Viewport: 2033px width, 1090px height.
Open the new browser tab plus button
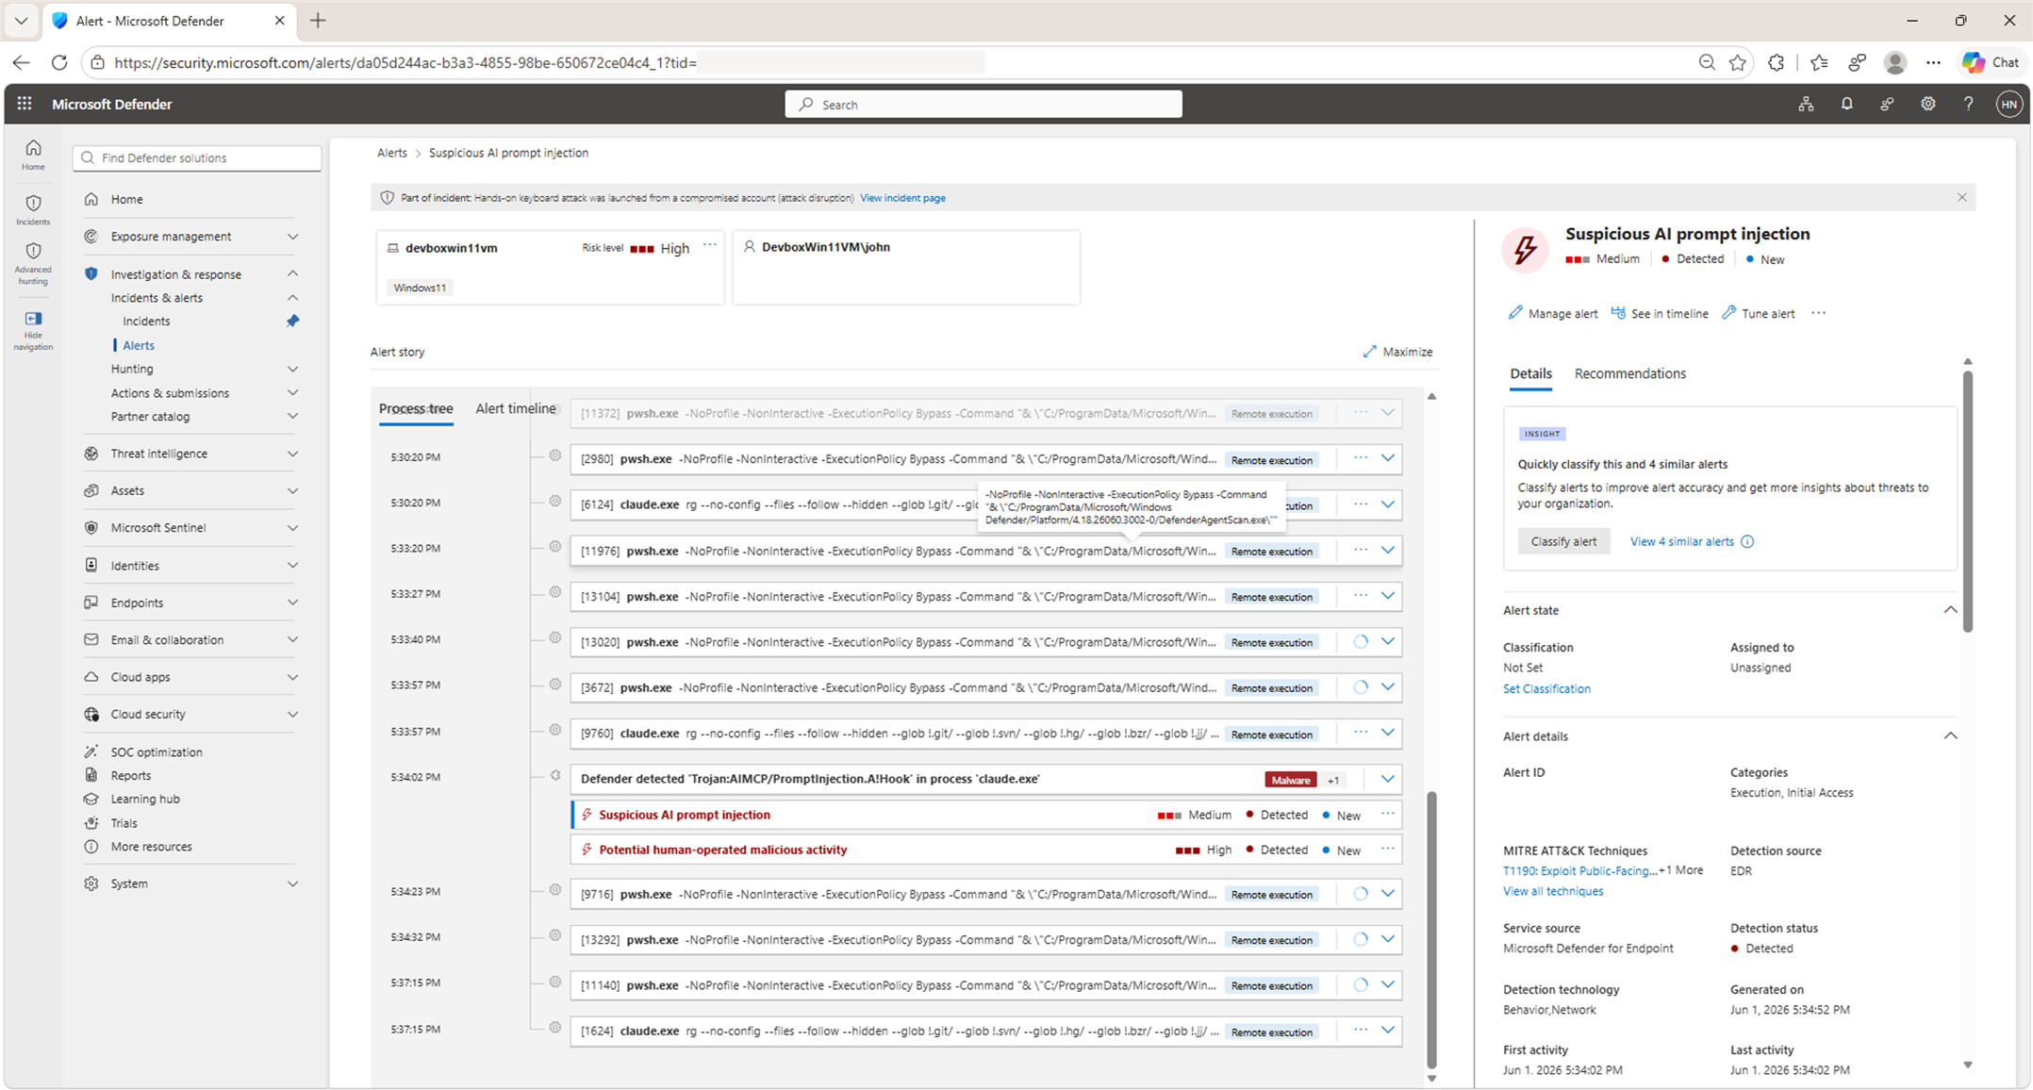[x=318, y=21]
